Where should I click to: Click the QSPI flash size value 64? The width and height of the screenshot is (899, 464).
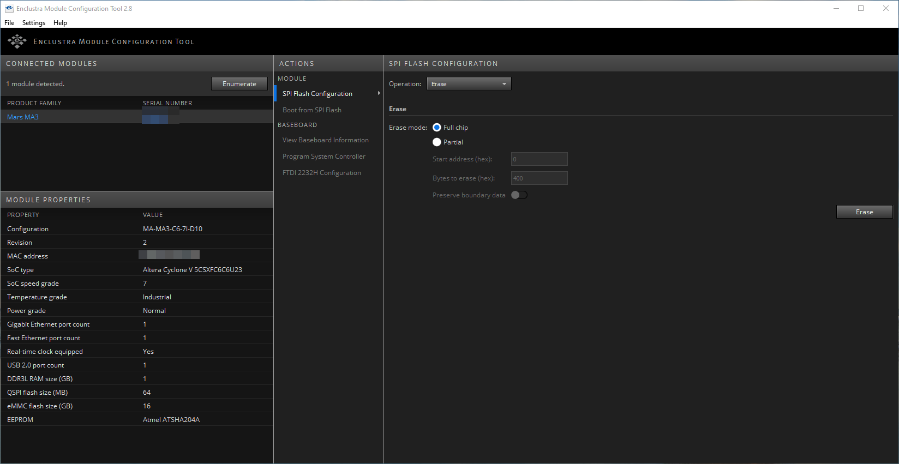click(147, 393)
